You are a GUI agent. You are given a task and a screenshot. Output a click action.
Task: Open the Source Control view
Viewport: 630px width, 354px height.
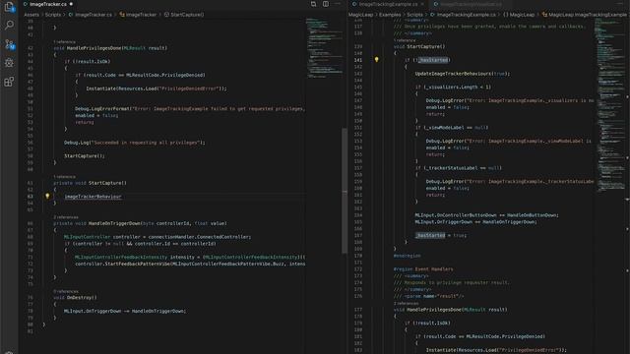(9, 44)
